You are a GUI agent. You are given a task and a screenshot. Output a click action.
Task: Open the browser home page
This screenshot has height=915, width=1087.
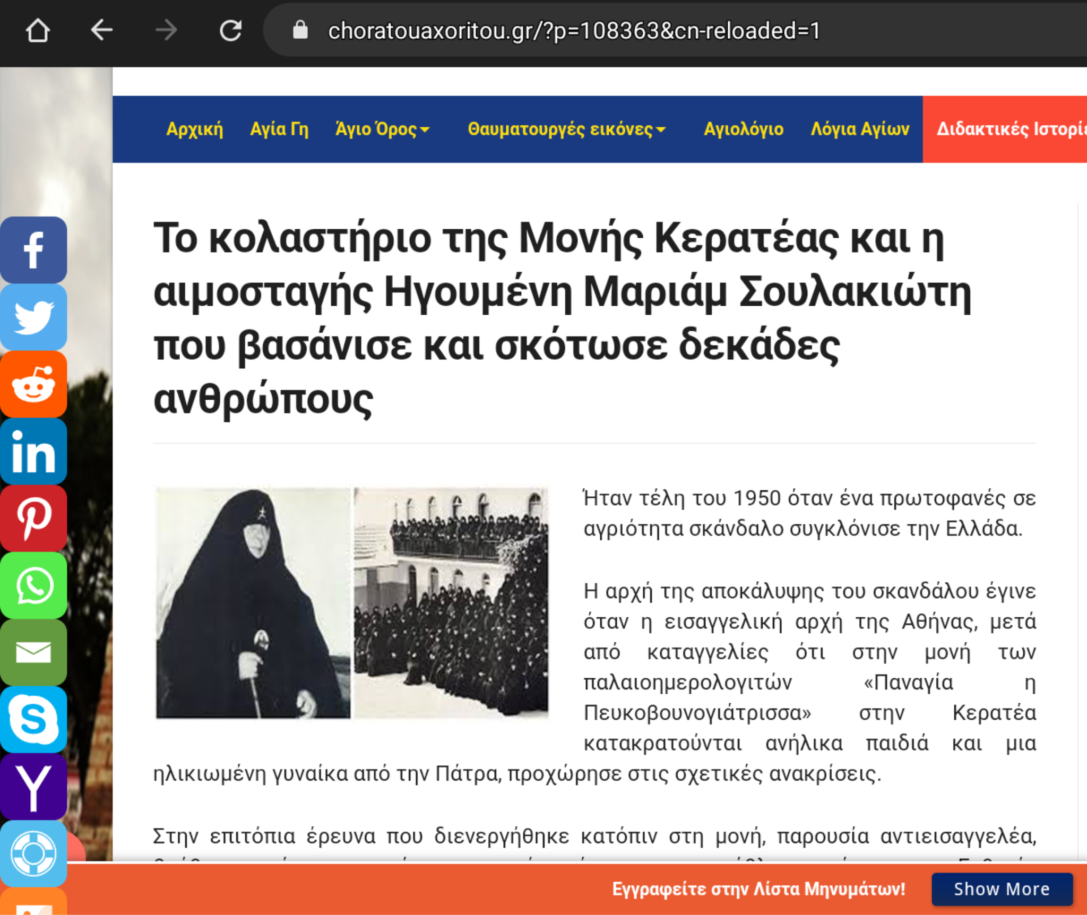point(38,30)
